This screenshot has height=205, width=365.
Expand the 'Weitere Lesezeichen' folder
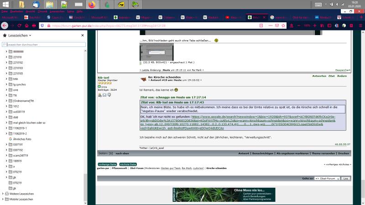(x=3, y=194)
